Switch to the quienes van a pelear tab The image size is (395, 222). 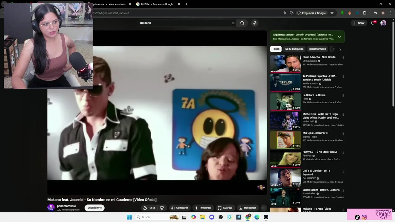pos(109,4)
